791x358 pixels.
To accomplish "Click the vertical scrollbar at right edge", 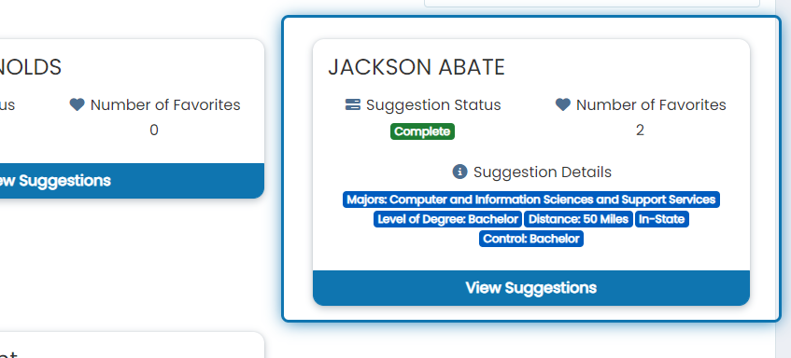I will (x=783, y=179).
